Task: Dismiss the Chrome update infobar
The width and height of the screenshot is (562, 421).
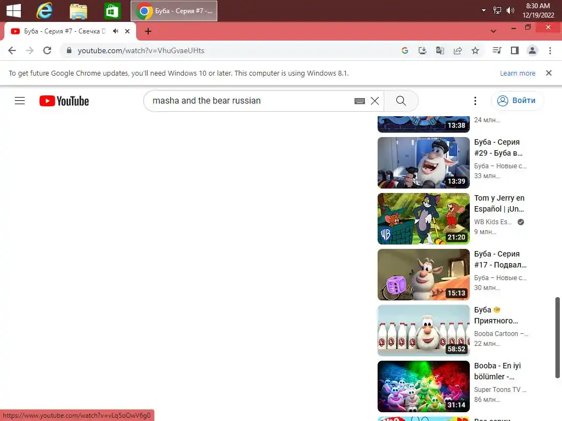Action: coord(549,73)
